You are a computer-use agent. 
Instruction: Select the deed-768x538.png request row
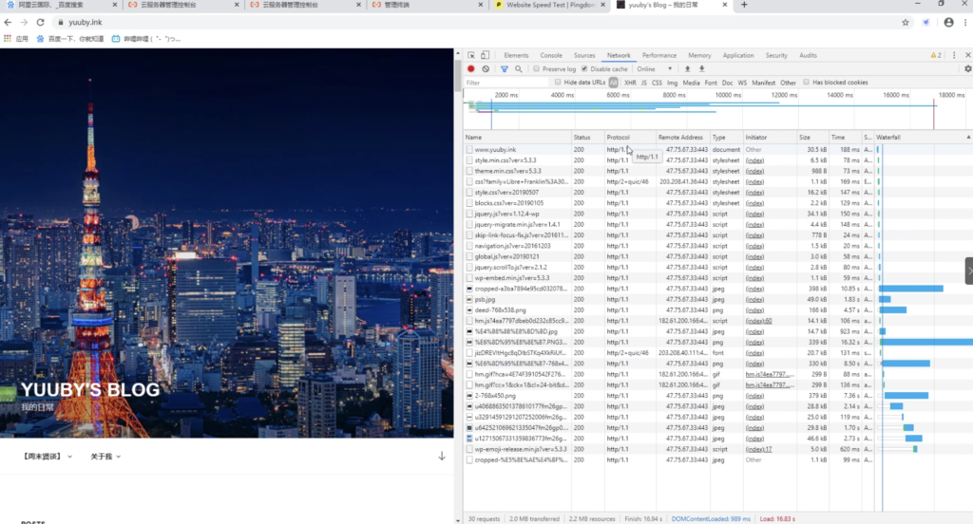point(716,310)
